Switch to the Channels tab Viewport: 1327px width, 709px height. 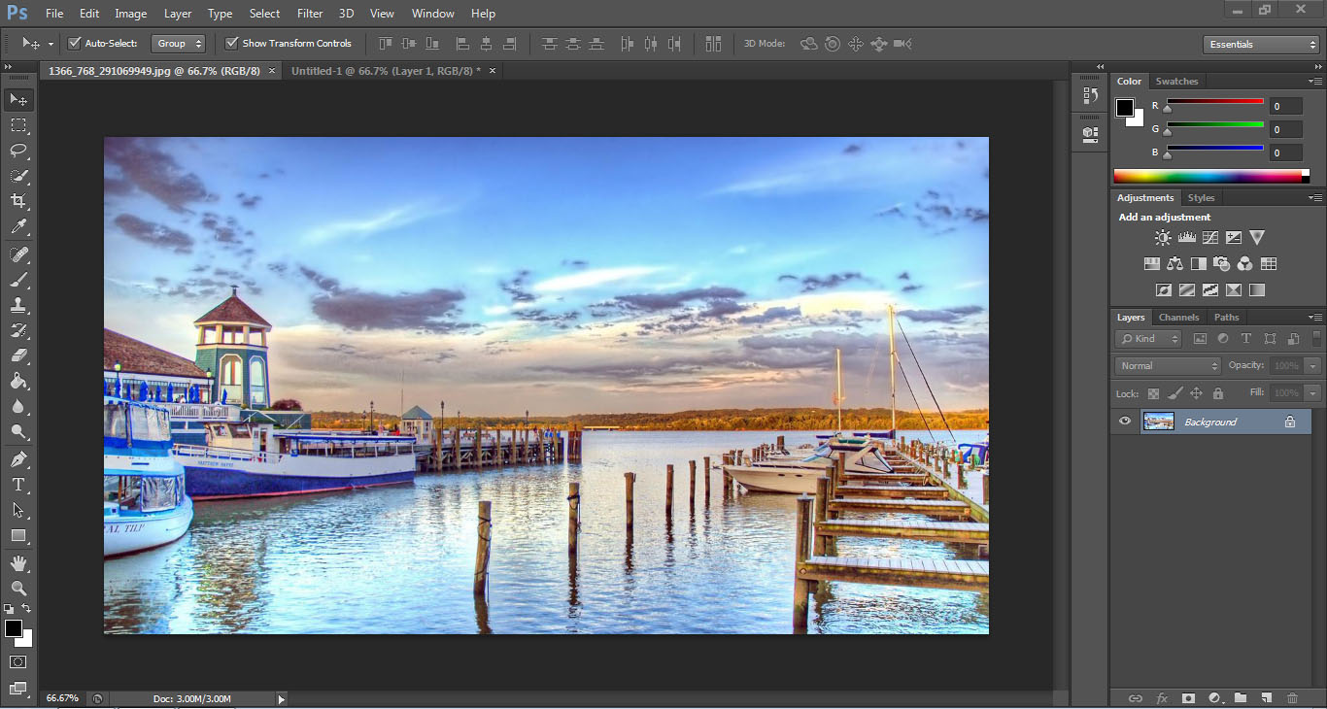(x=1178, y=318)
